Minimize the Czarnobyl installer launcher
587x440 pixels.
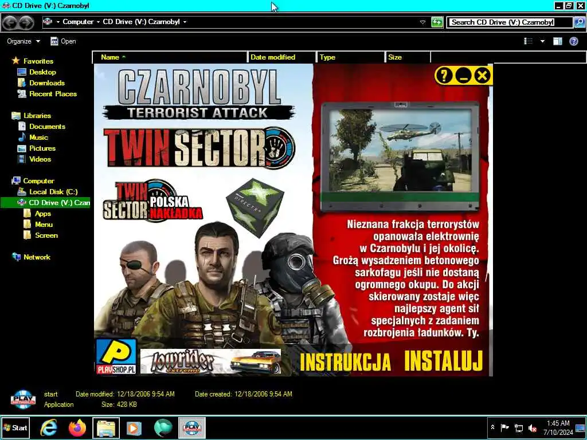(x=463, y=76)
